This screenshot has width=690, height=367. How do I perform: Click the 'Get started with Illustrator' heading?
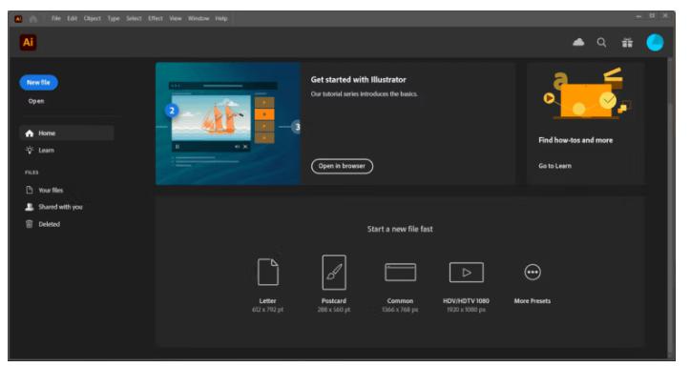[x=358, y=79]
